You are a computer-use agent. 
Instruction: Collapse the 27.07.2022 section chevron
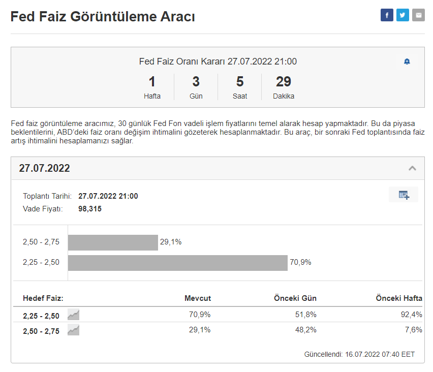(x=412, y=168)
